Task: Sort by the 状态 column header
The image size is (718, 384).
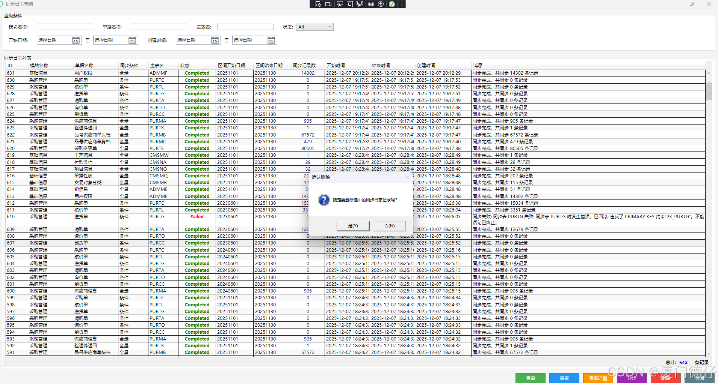Action: coord(197,66)
